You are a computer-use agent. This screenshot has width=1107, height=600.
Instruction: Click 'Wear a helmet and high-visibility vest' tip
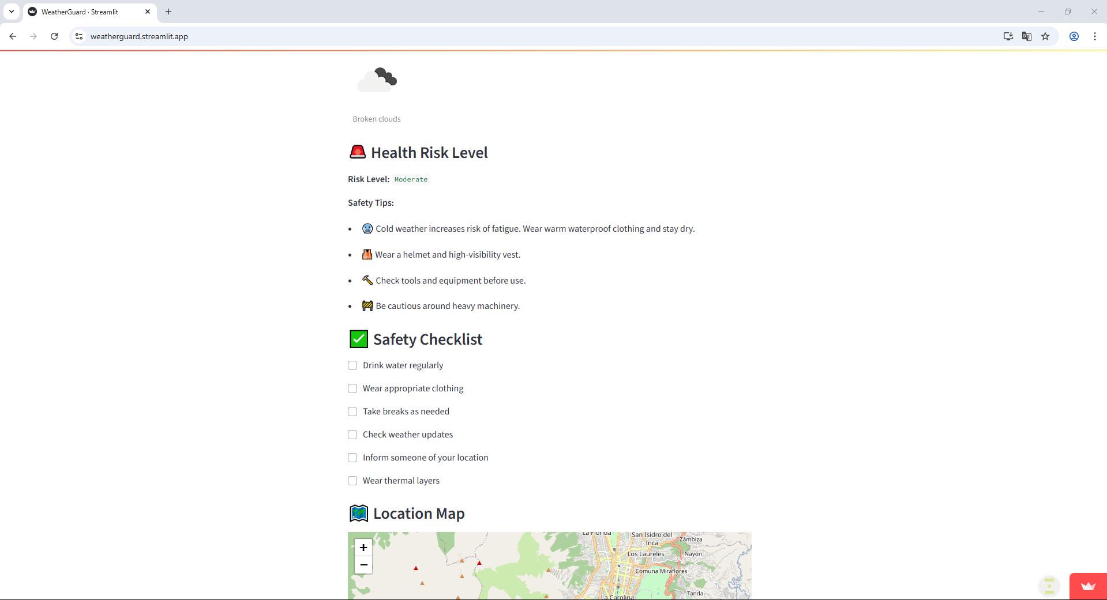pyautogui.click(x=448, y=255)
